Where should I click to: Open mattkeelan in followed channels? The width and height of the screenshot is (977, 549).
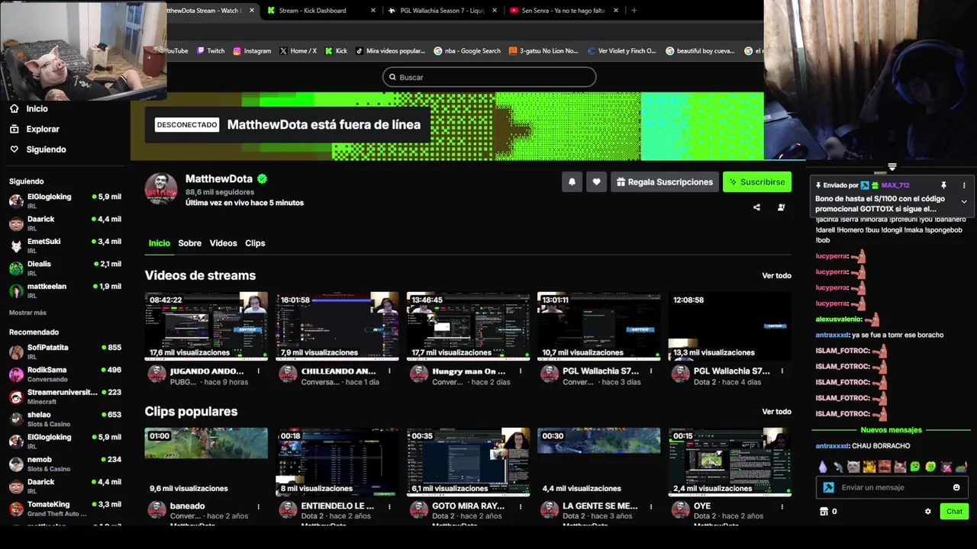65,291
